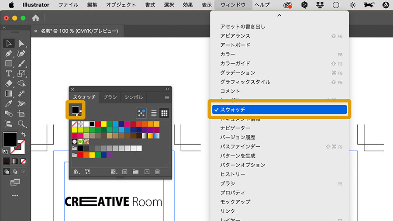Pick the None swatch in swatches panel
Screen dimensions: 393x221
[x=74, y=124]
